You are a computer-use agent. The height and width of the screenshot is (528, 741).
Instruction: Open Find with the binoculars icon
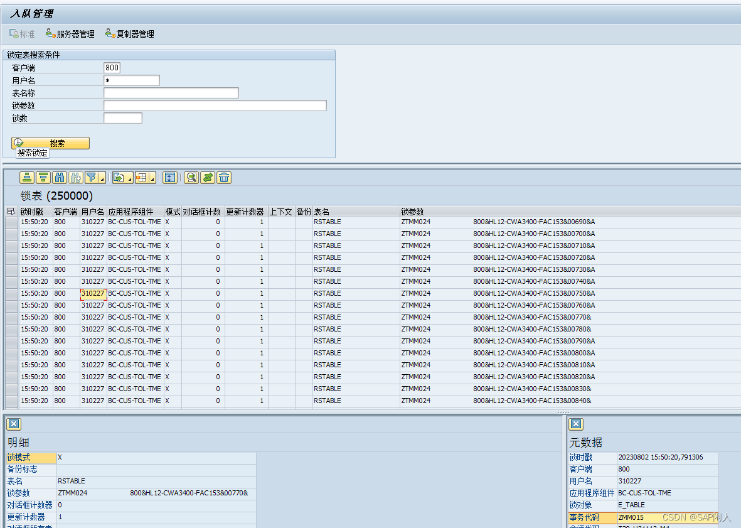point(60,178)
